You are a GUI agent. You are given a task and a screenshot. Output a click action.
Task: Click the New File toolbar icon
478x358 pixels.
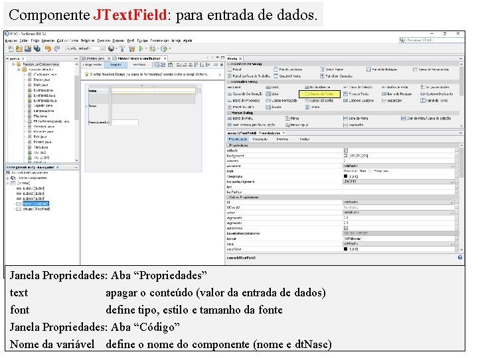pos(11,48)
